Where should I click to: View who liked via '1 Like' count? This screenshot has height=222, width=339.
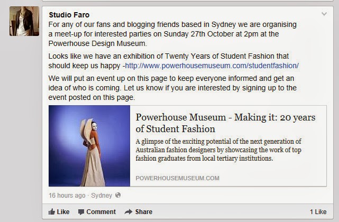pyautogui.click(x=318, y=212)
